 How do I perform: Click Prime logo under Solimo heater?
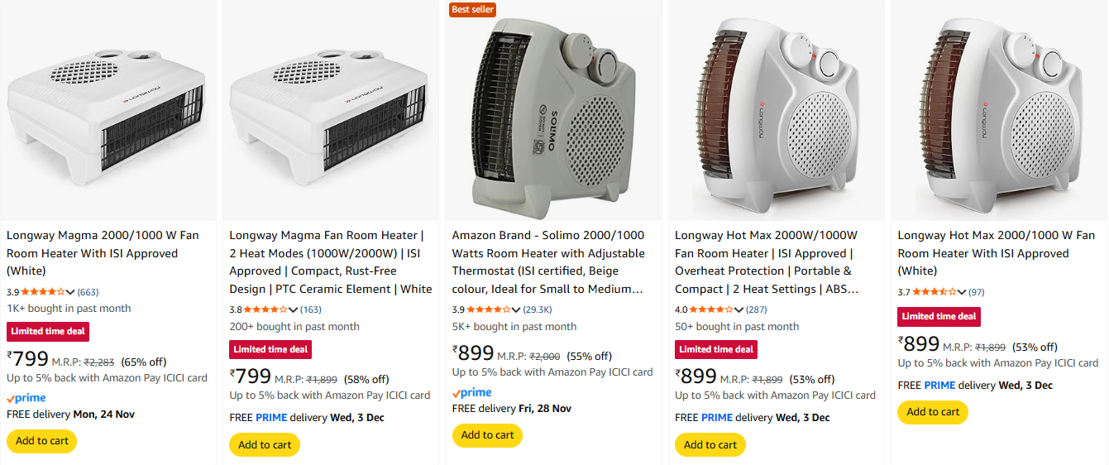click(x=471, y=392)
